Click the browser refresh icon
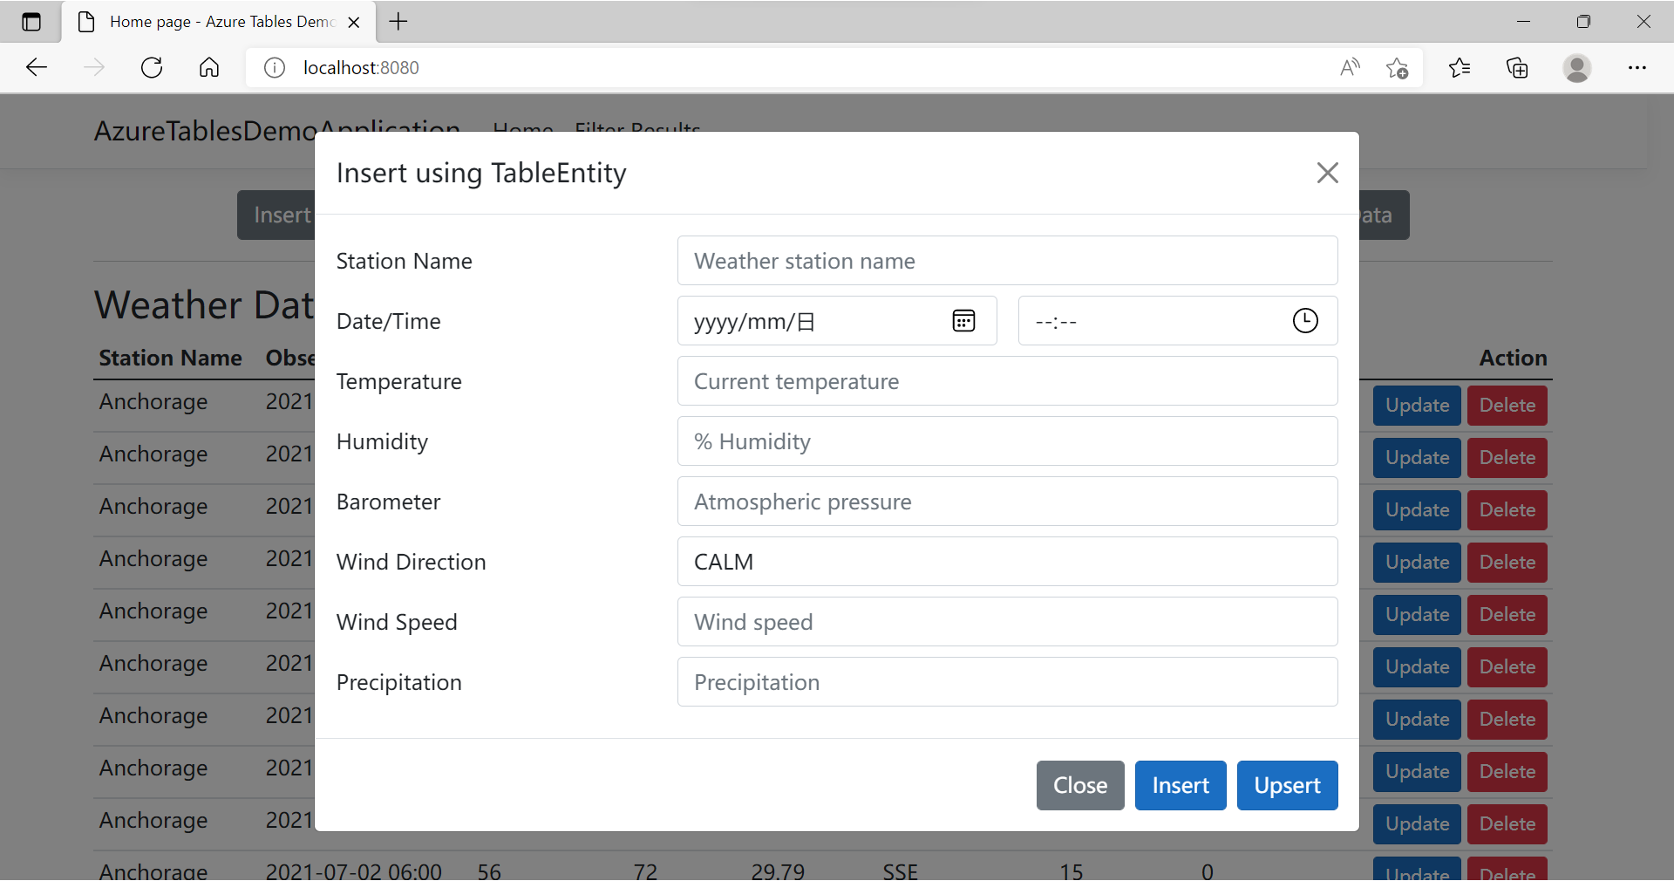The width and height of the screenshot is (1674, 881). [x=152, y=68]
